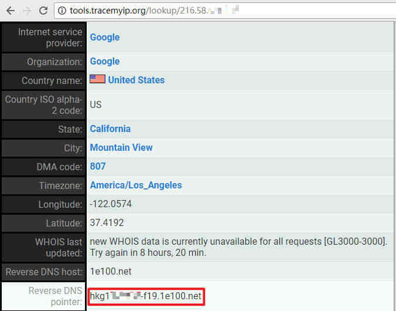The width and height of the screenshot is (396, 311).
Task: Click the Country name label cell
Action: click(x=44, y=81)
